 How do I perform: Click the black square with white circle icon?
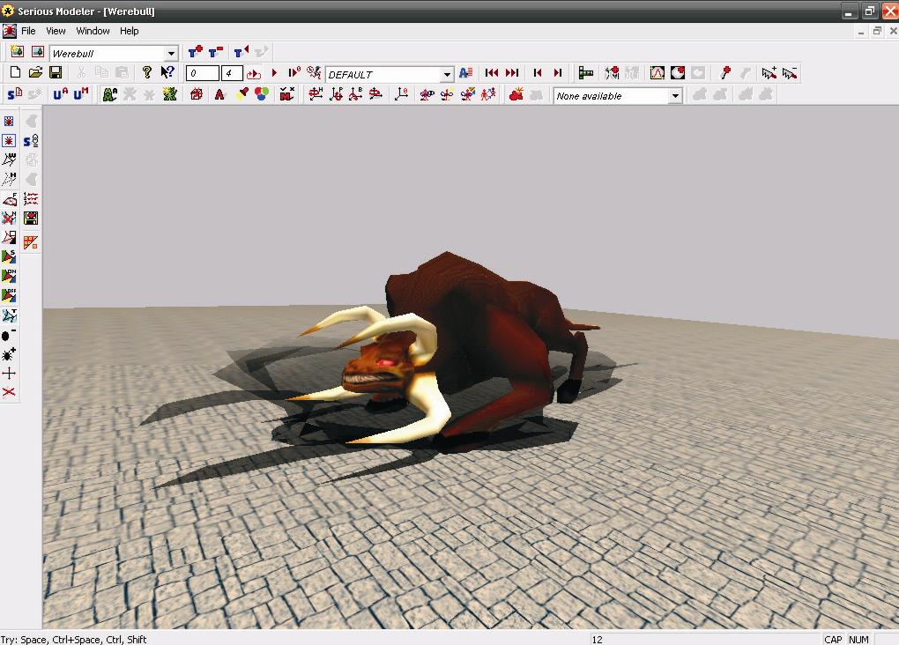coord(678,73)
